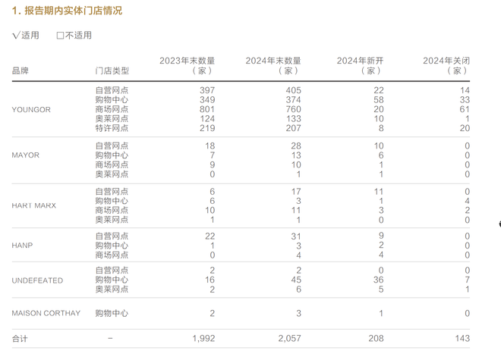501x360 pixels.
Task: Select the UNDEFEATED brand cell
Action: click(x=37, y=280)
